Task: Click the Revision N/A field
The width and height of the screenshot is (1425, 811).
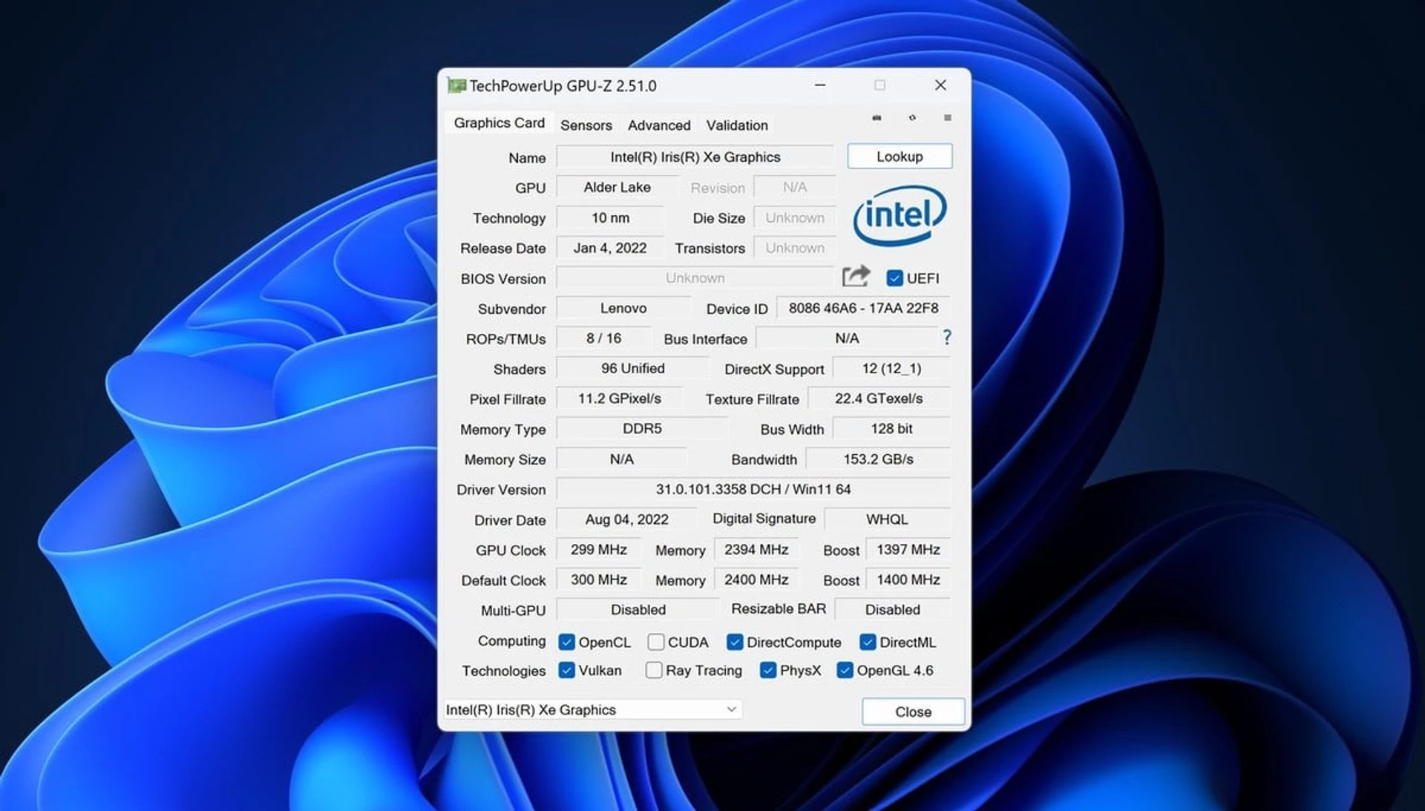Action: point(795,188)
